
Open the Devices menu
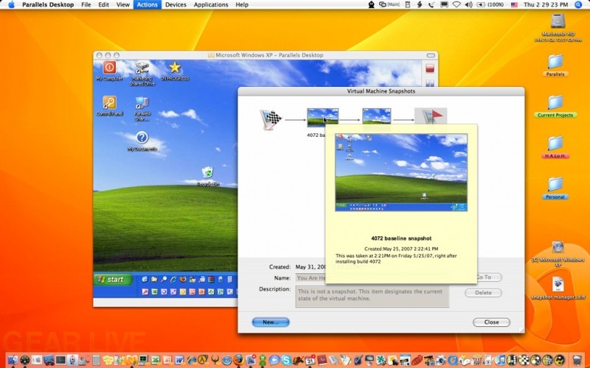pyautogui.click(x=176, y=4)
